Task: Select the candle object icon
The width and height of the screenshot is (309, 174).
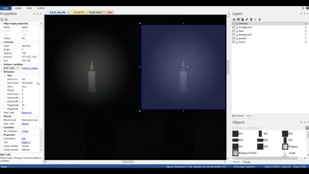Action: [285, 153]
